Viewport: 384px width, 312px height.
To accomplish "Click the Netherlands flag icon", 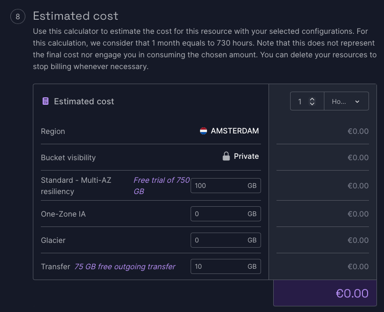I will (203, 131).
